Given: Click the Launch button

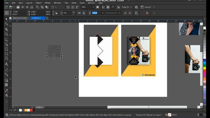Looking at the screenshot, I should 146,7.
